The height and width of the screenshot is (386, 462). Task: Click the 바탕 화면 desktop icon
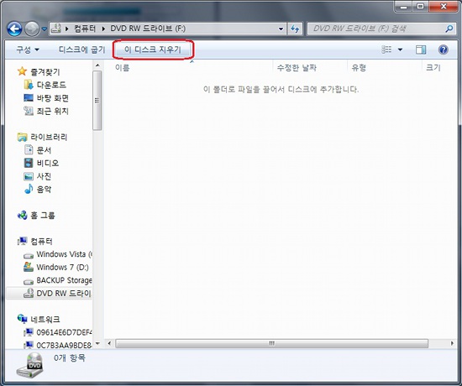[29, 97]
